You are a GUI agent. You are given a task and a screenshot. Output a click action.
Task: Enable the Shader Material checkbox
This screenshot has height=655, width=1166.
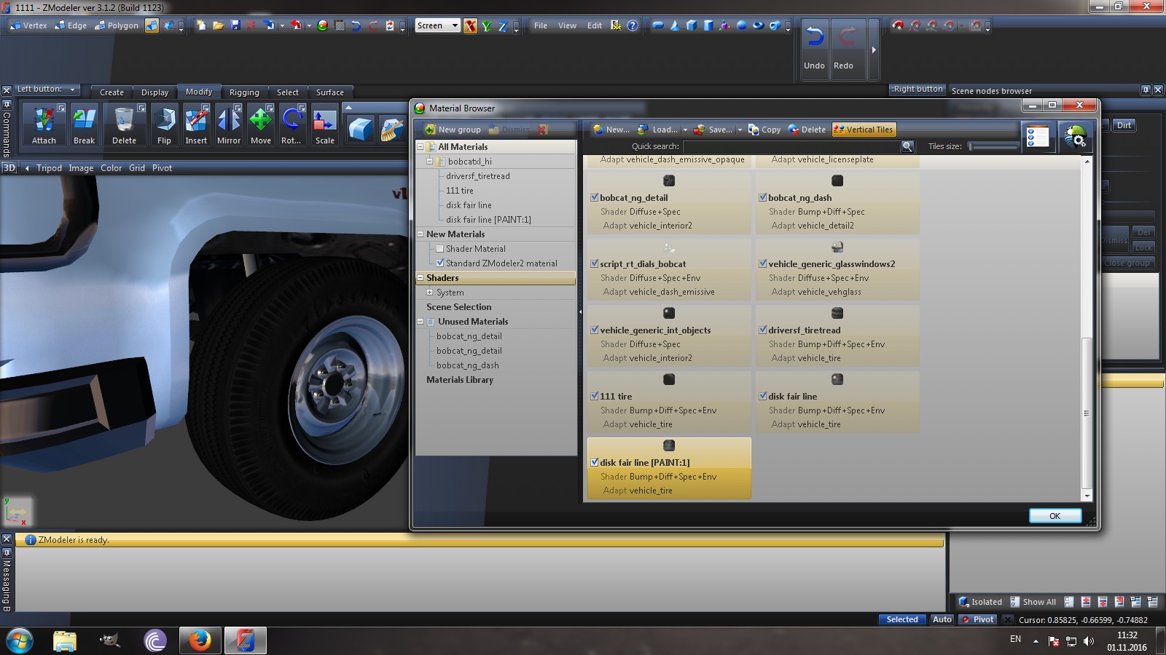click(440, 249)
